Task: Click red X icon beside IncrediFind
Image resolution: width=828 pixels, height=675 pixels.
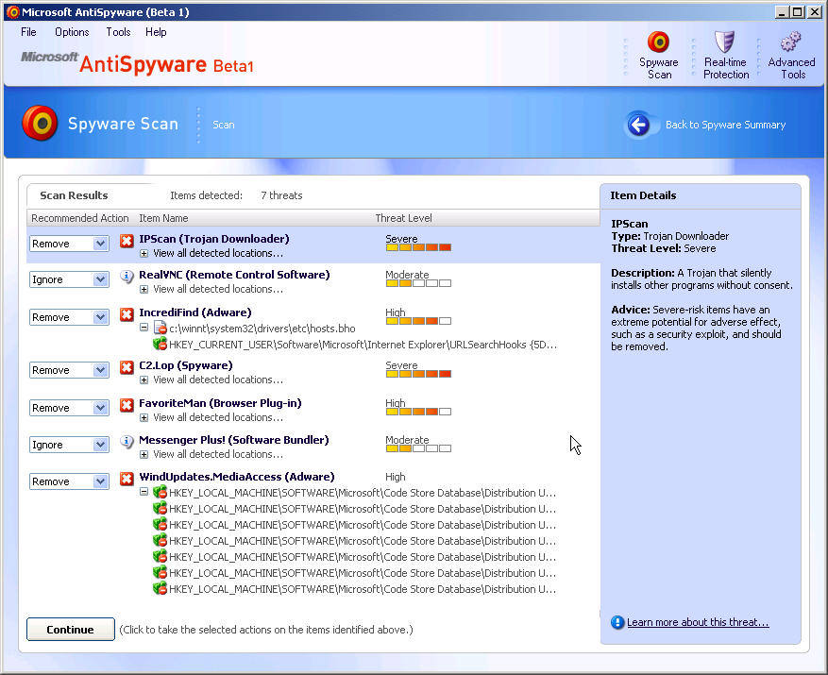Action: point(127,314)
